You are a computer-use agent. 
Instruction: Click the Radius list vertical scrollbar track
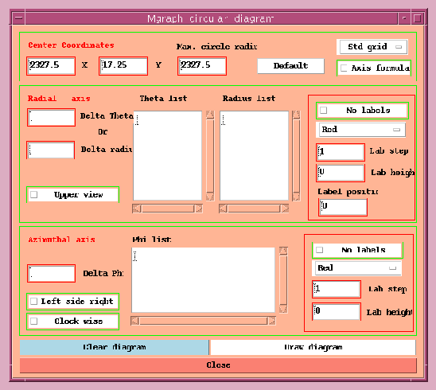[296, 156]
